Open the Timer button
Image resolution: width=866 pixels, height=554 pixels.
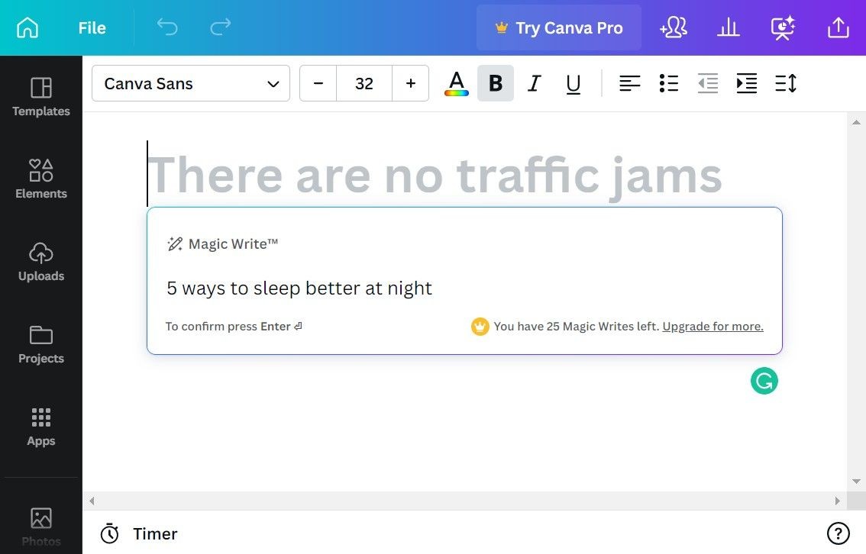point(139,533)
